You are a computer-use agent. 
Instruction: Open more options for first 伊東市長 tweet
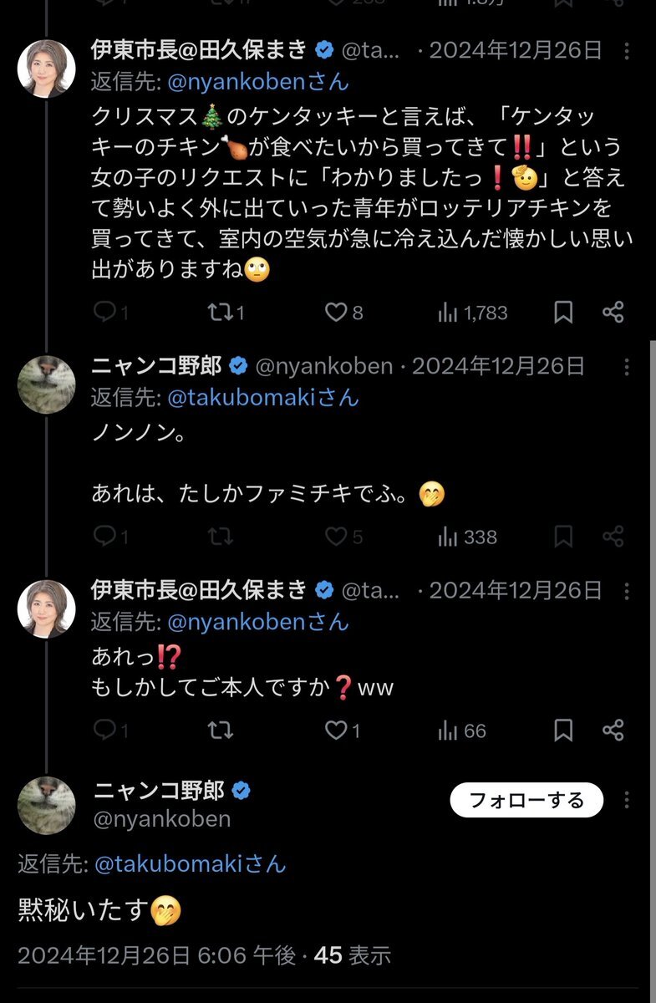[628, 50]
